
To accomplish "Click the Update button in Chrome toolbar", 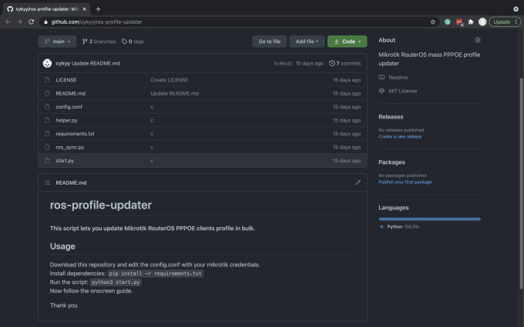I will tap(505, 22).
